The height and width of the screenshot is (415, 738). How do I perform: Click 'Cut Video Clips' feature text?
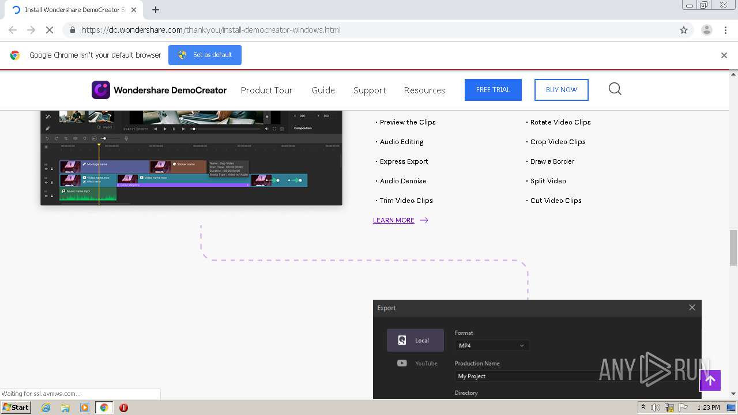[556, 201]
